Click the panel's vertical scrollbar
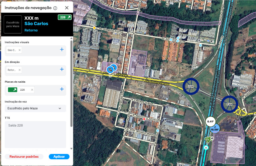Viewport: 256px width, 166px height. (x=71, y=83)
